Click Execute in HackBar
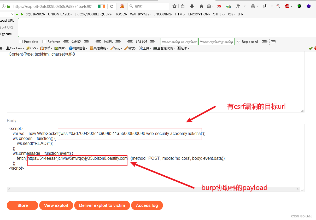Image resolution: width=316 pixels, height=220 pixels. 6,34
